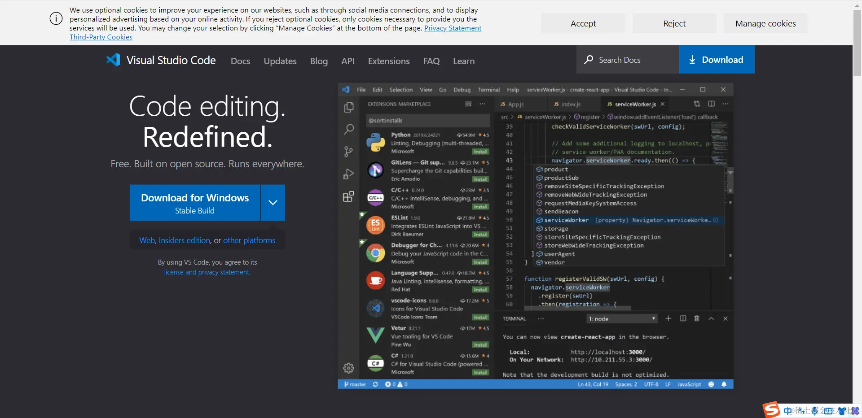The height and width of the screenshot is (418, 862).
Task: Click the Java Language Support extension icon
Action: 376,281
